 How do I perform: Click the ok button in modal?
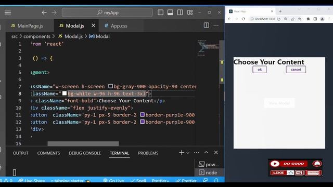(260, 70)
